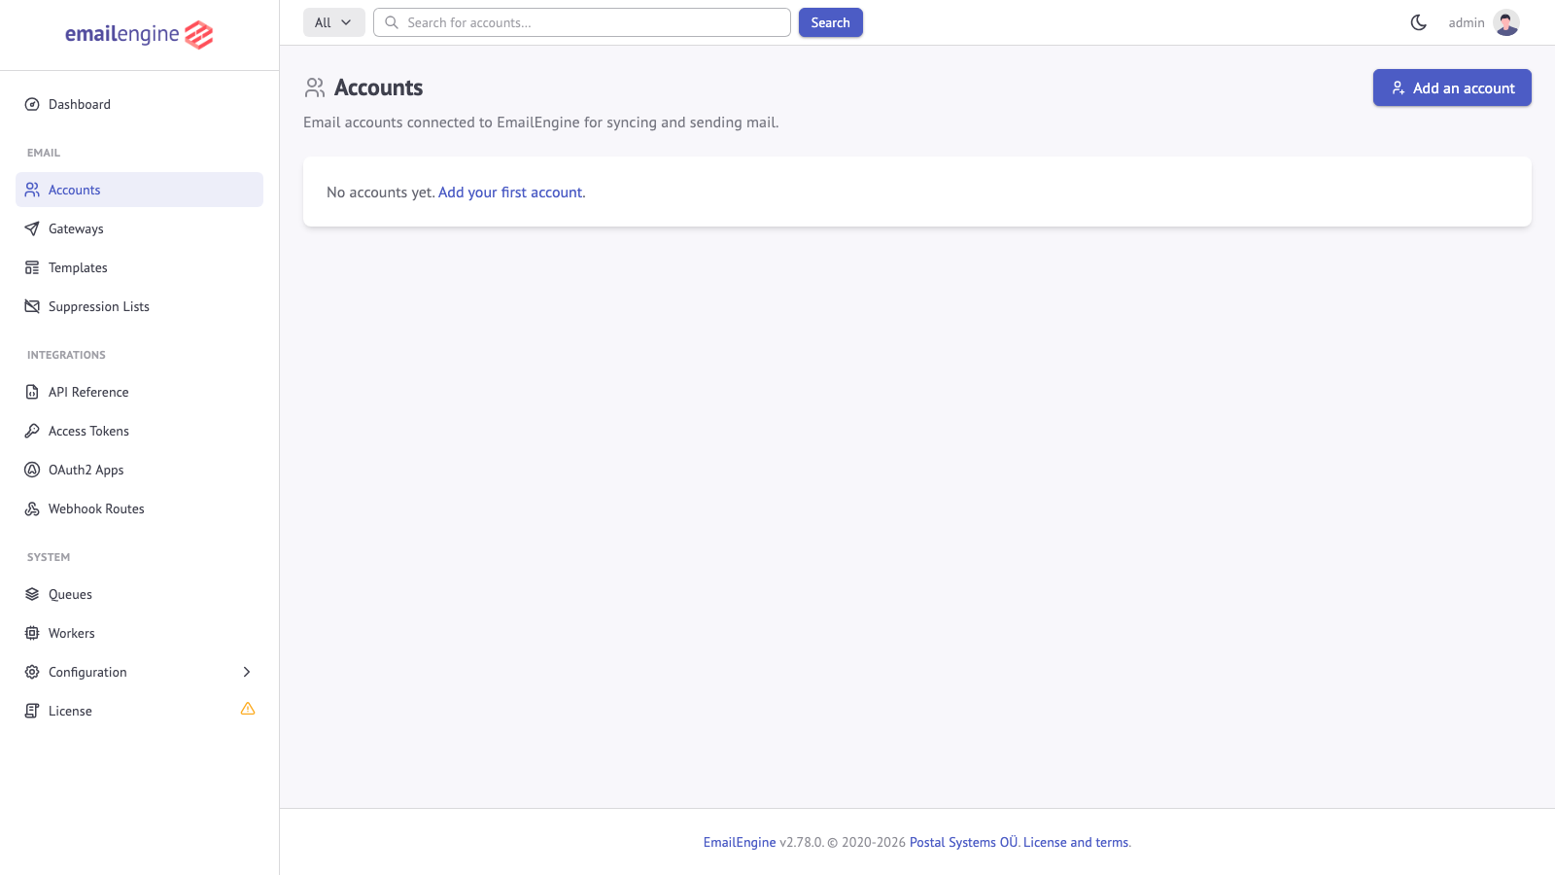Click the OAuth2 Apps circular icon
This screenshot has width=1555, height=875.
point(32,470)
